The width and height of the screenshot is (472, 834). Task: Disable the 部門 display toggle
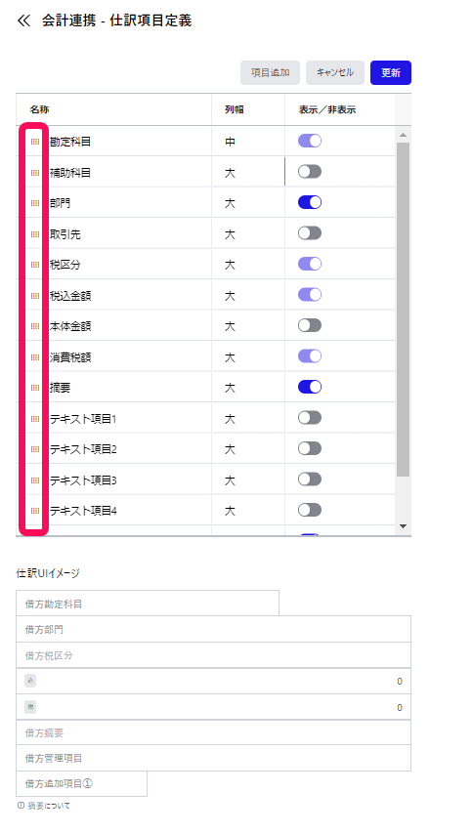coord(310,202)
